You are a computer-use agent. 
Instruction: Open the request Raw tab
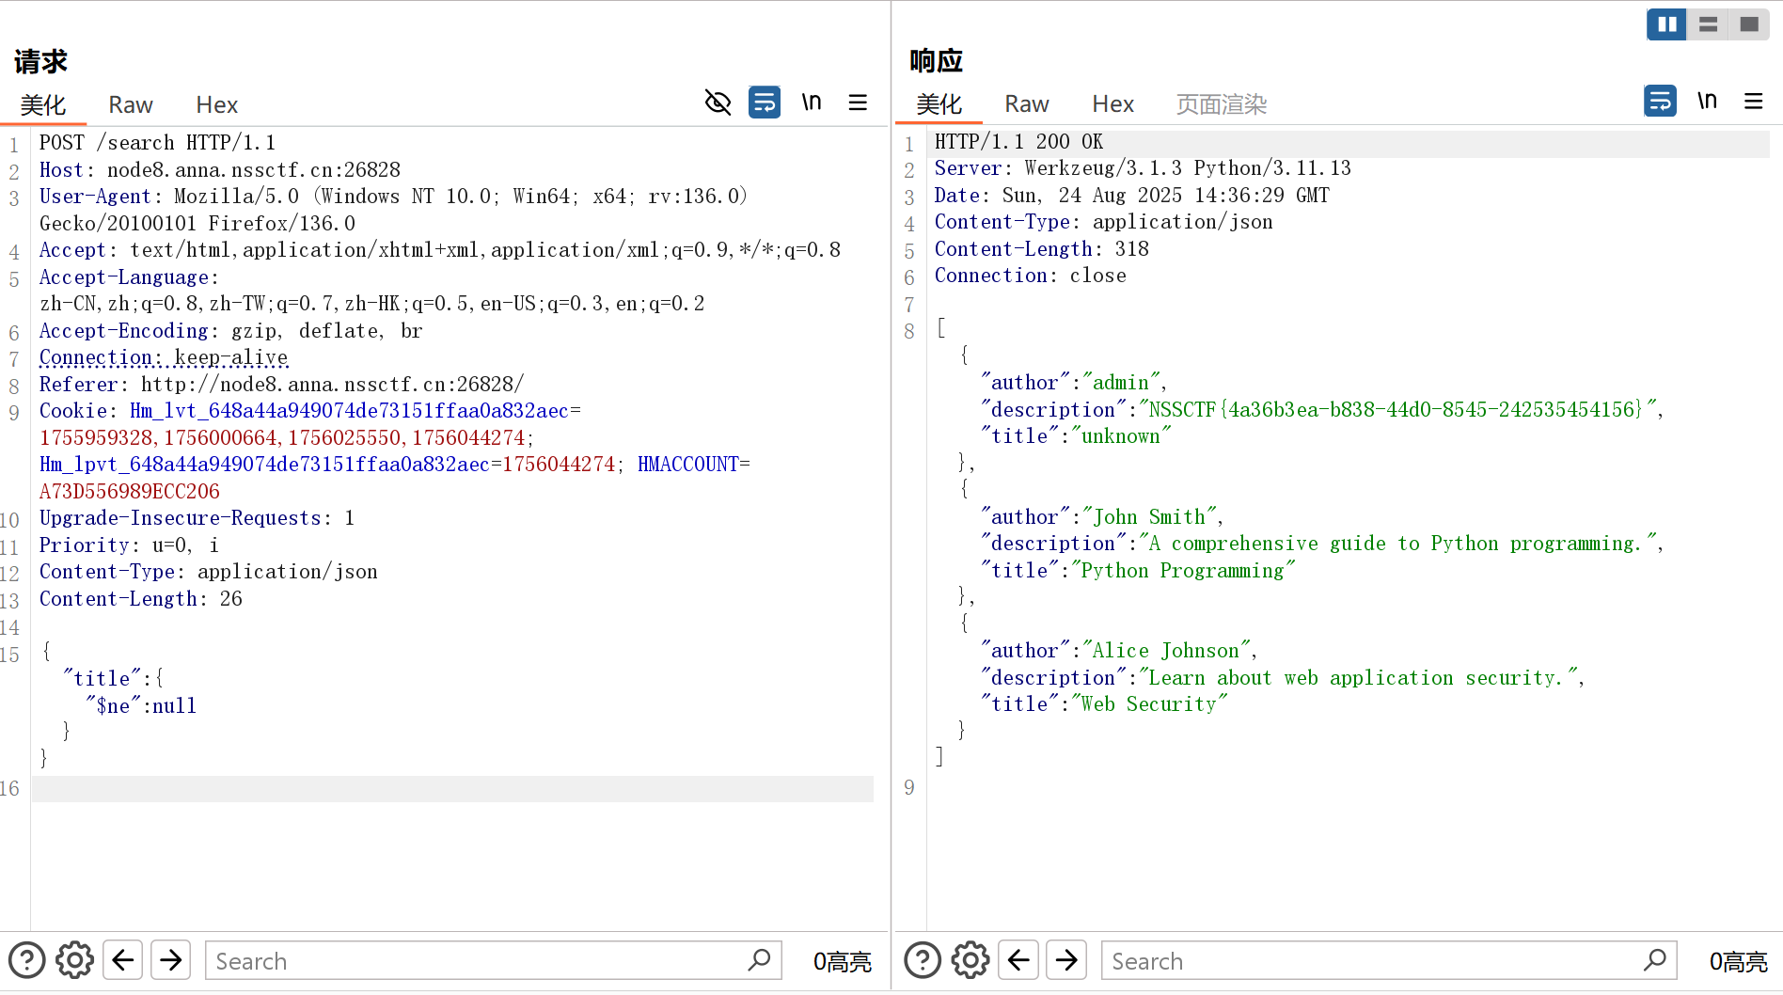click(131, 104)
